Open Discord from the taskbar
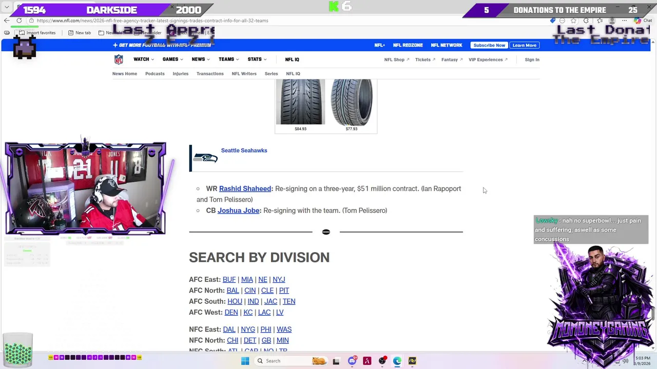Viewport: 657px width, 369px height. click(x=352, y=361)
